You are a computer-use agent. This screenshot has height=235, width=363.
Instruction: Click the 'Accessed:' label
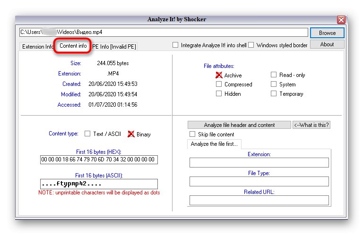[x=69, y=105]
